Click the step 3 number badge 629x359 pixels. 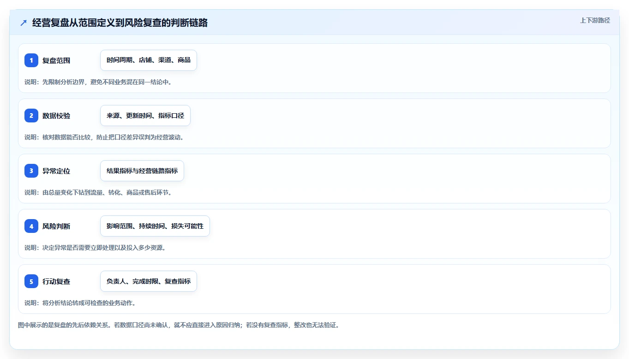31,171
